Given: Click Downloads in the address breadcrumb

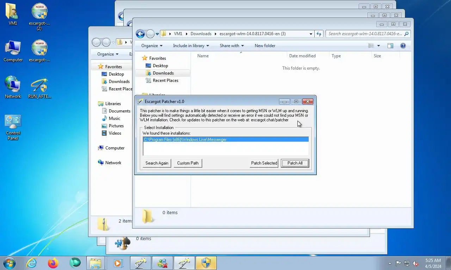Looking at the screenshot, I should pos(201,34).
